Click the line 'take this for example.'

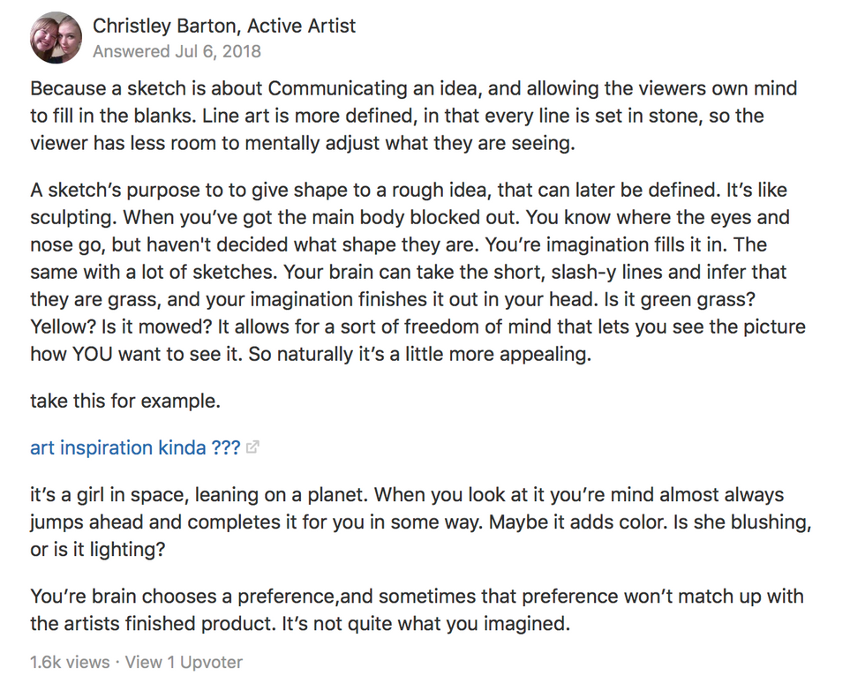coord(124,402)
